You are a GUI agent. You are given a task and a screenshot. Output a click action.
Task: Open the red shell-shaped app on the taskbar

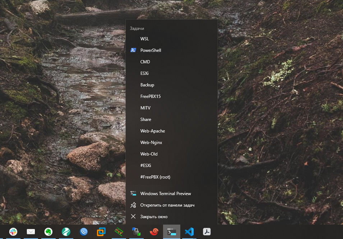(x=154, y=232)
